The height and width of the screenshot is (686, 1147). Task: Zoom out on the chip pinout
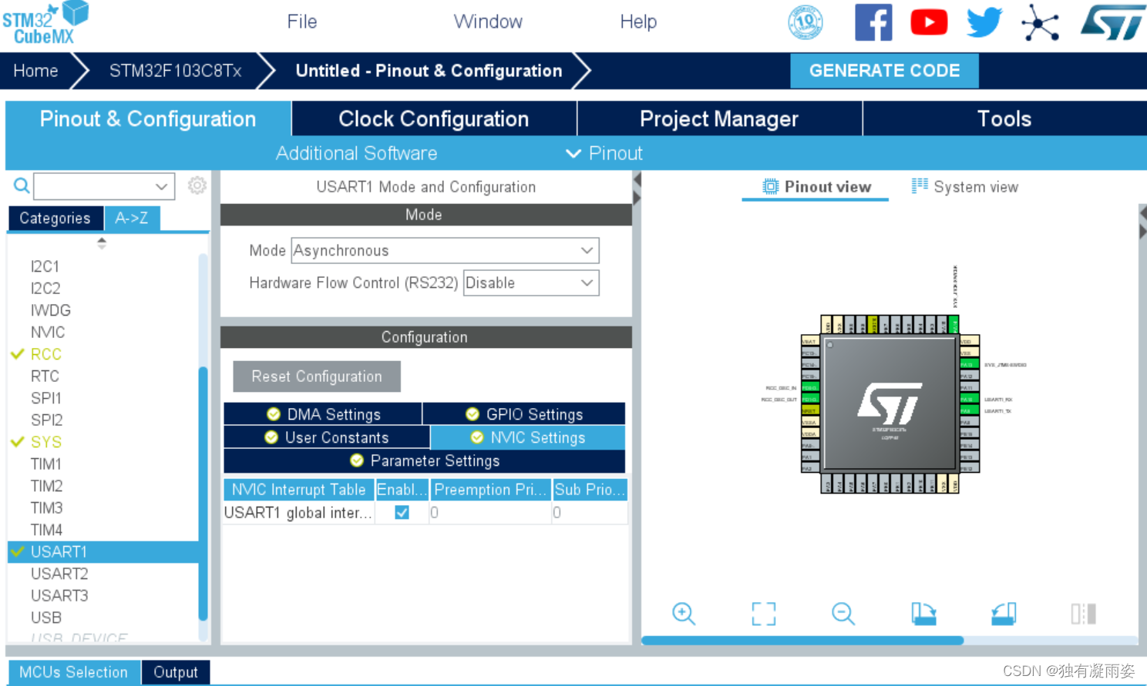843,614
